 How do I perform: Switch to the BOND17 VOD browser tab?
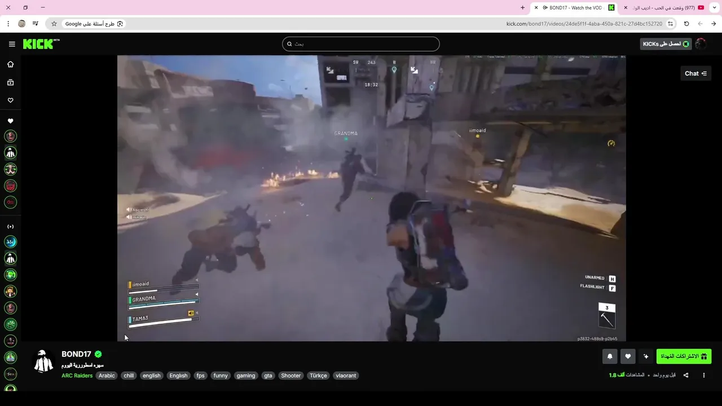tap(574, 8)
